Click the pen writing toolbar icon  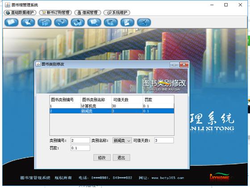[x=28, y=22]
